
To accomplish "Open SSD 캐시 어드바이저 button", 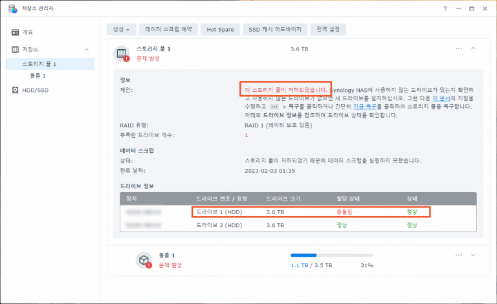I will click(275, 30).
